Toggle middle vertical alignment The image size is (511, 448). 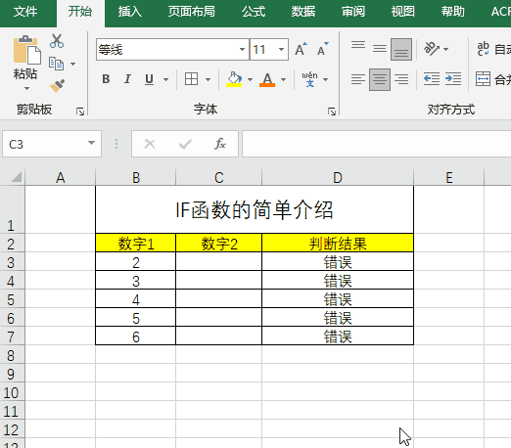coord(380,49)
